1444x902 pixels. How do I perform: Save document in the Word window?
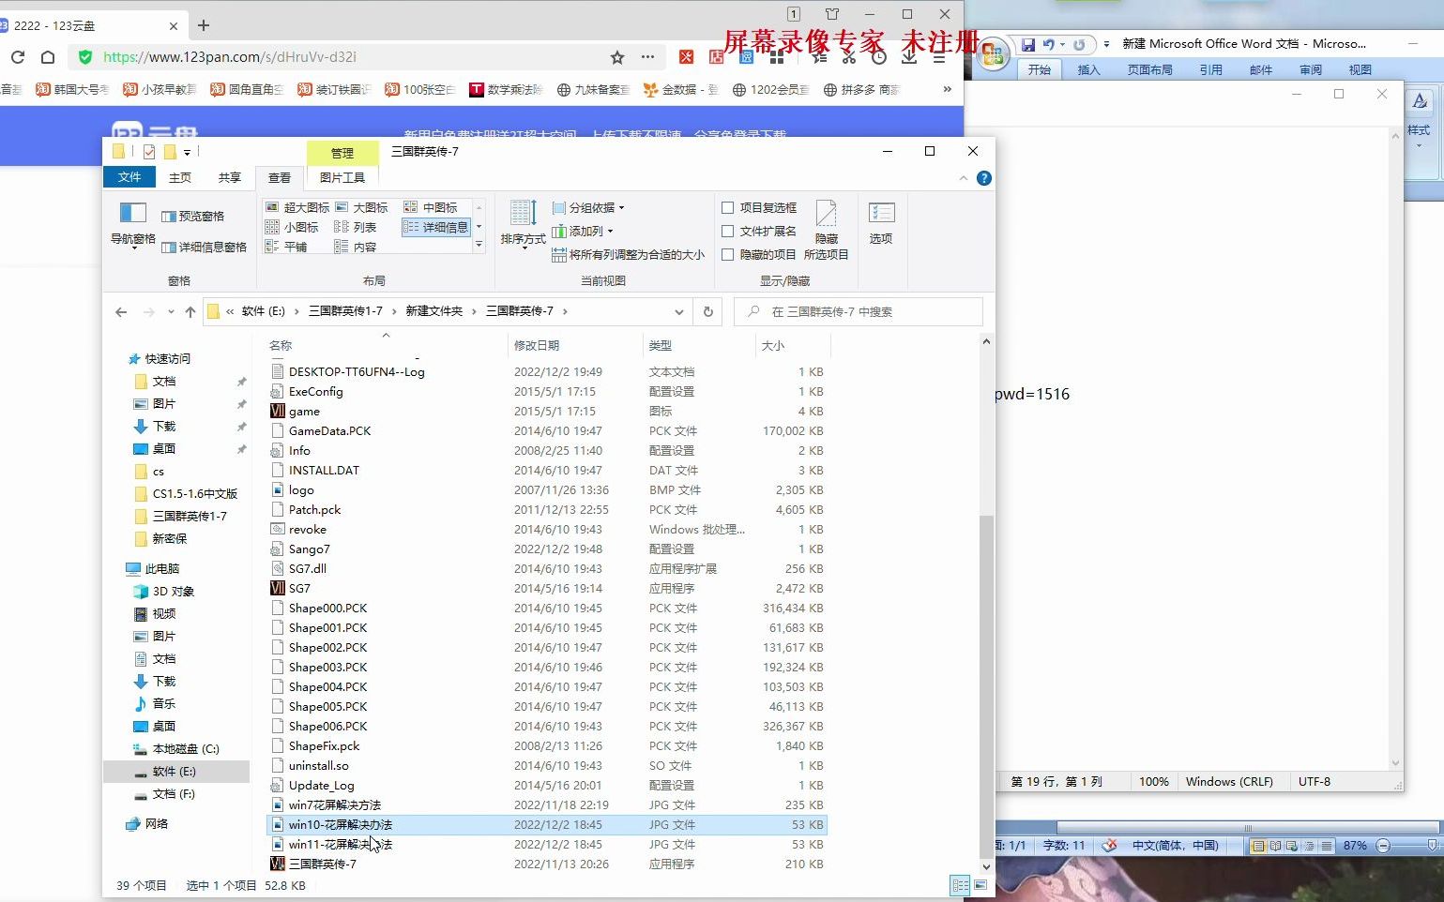tap(1028, 44)
